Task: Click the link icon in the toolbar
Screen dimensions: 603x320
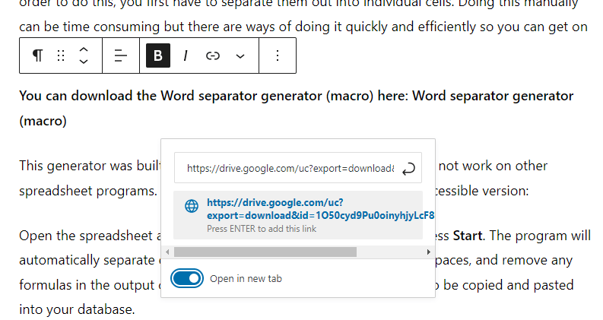Action: [213, 55]
